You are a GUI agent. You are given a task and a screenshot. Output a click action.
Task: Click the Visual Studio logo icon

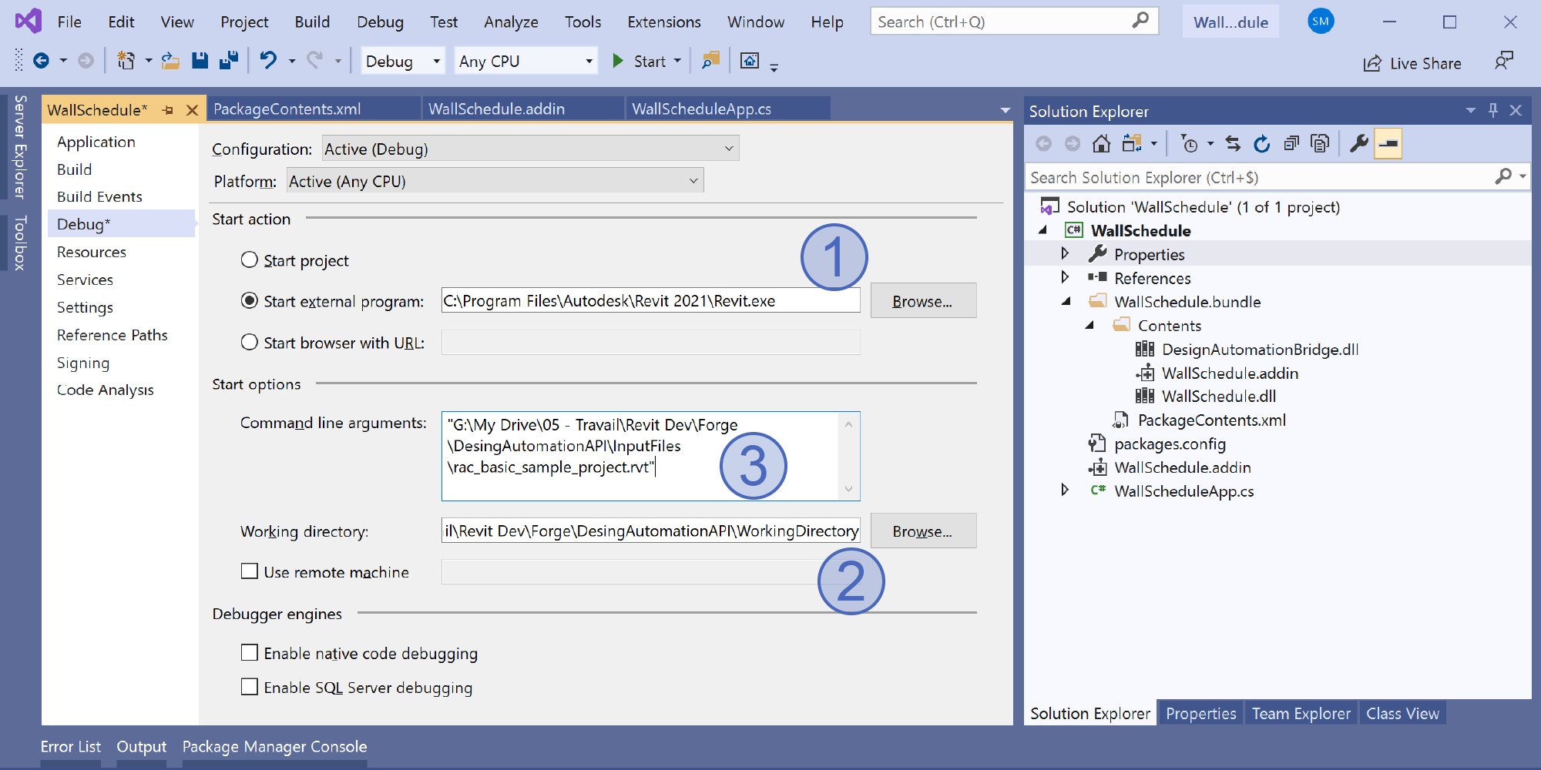pos(29,21)
